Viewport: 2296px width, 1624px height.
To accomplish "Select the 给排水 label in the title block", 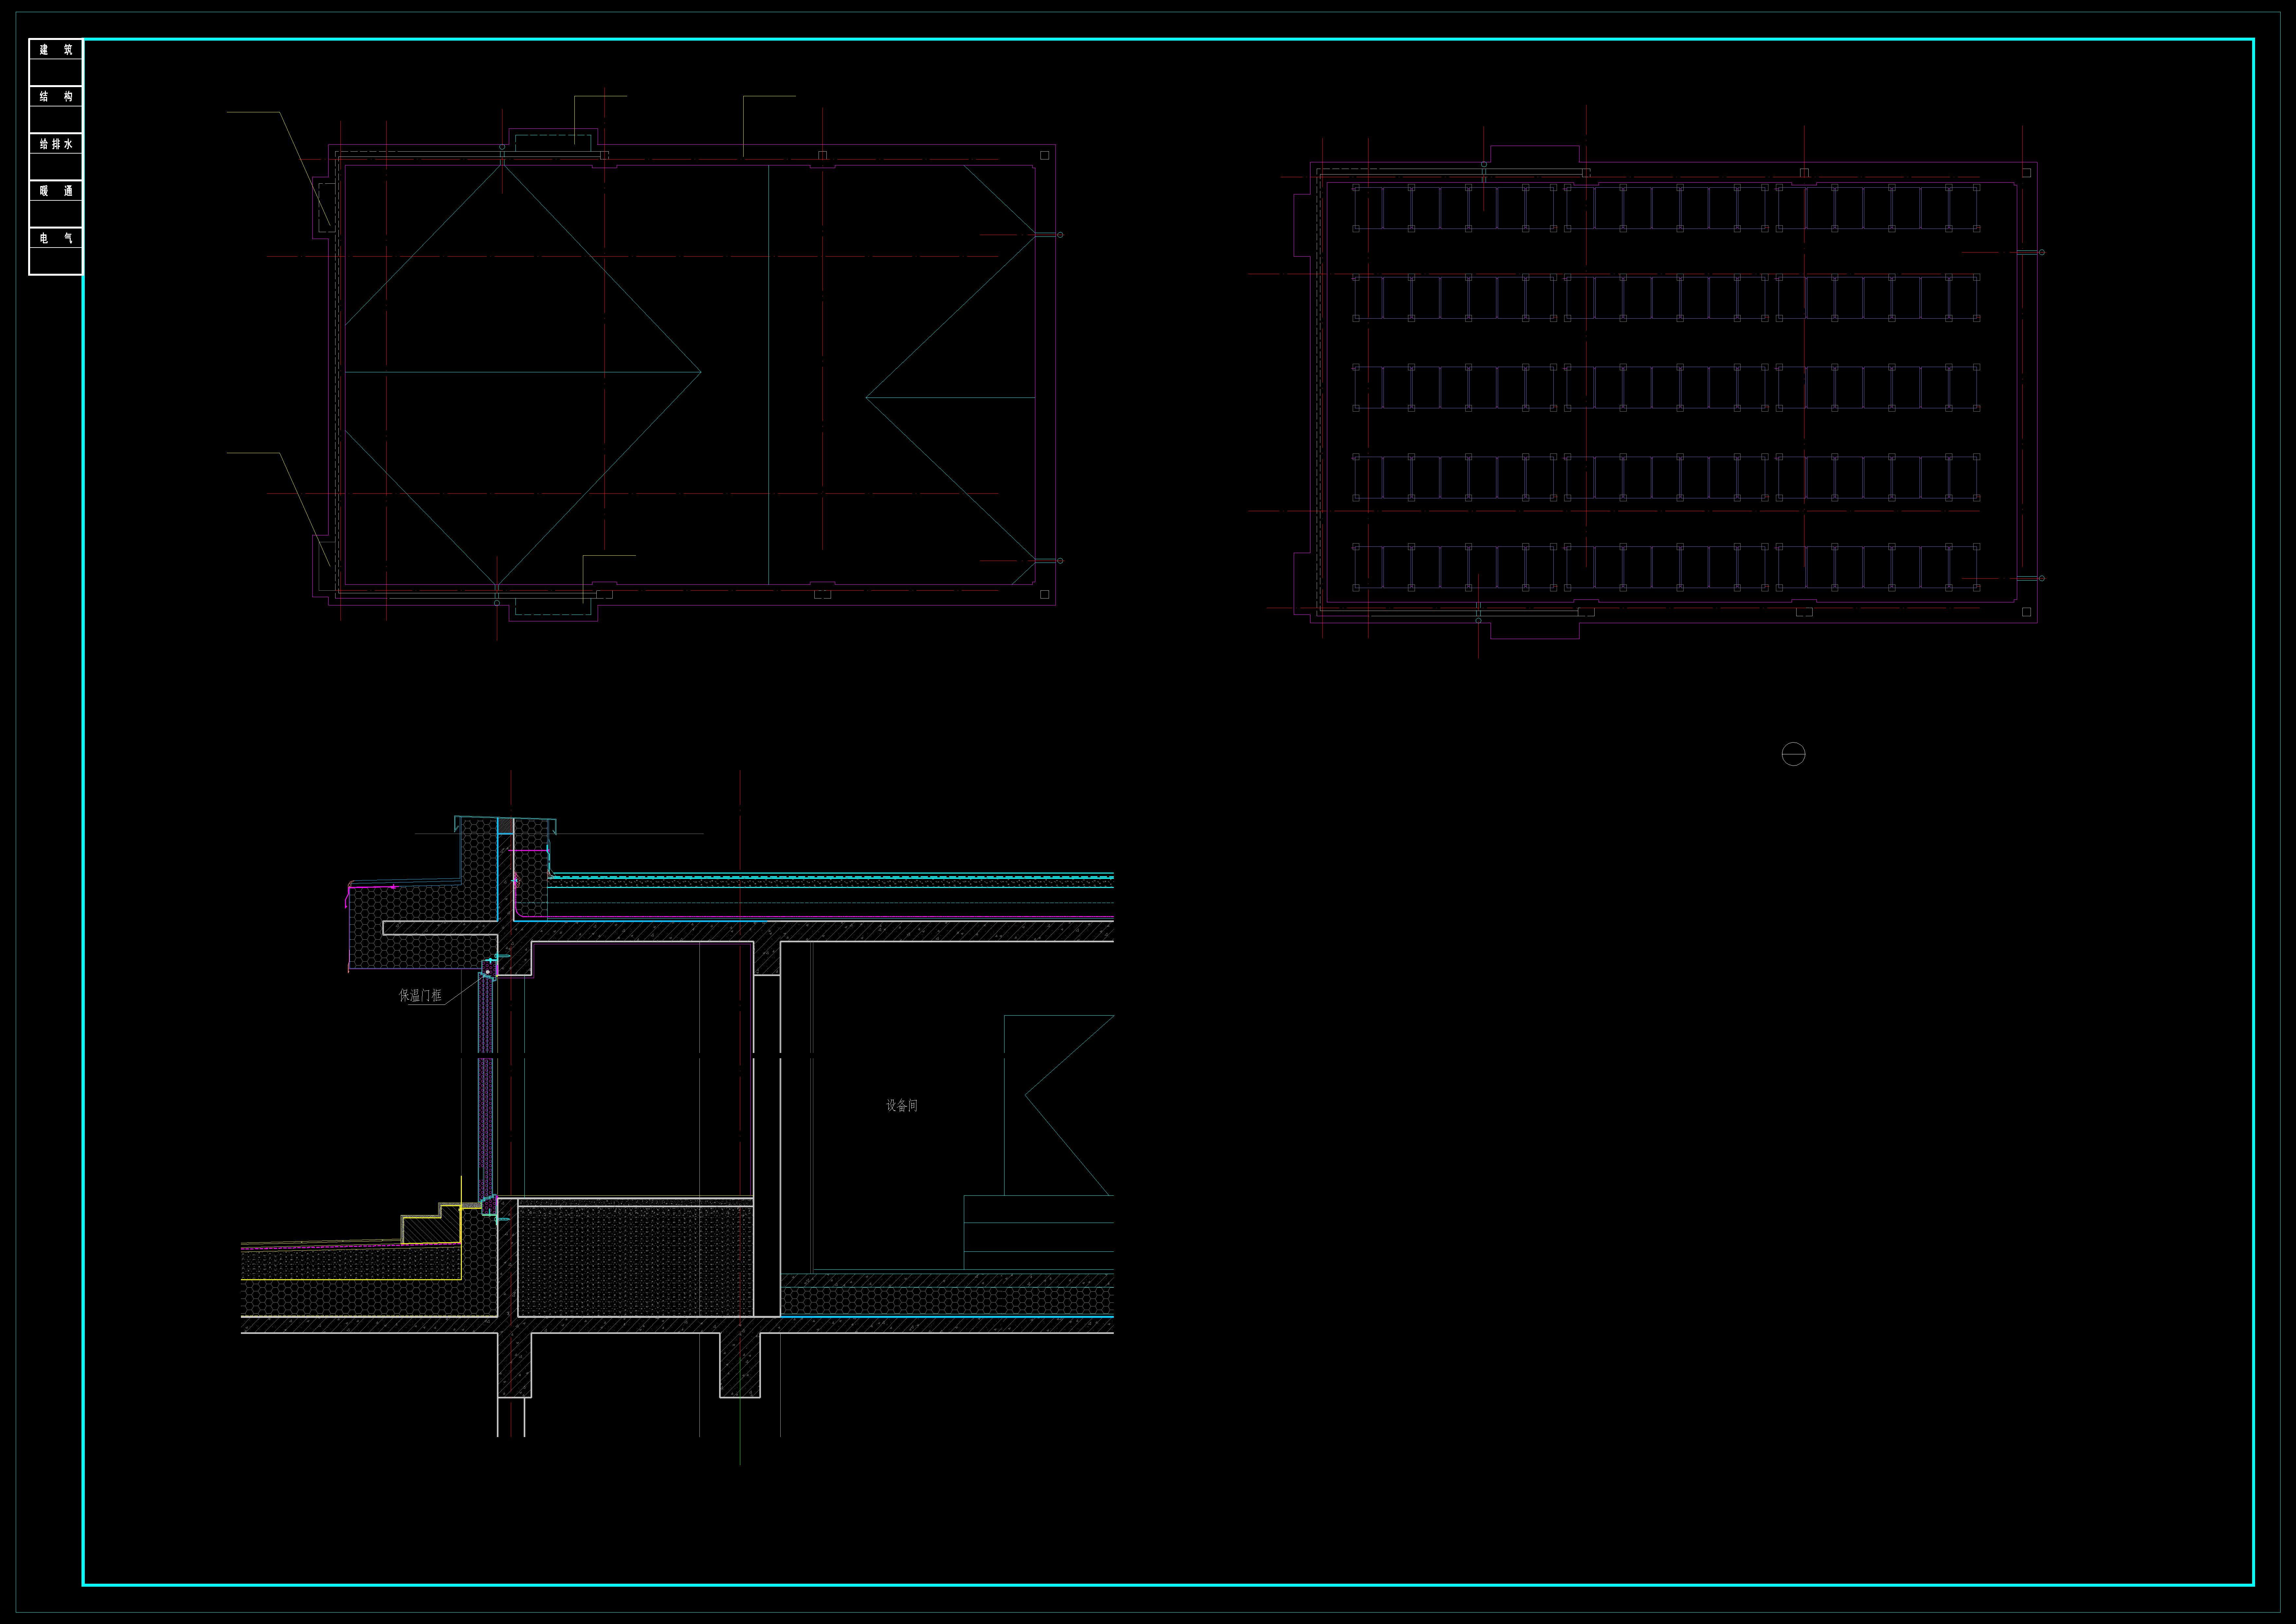I will coord(56,144).
